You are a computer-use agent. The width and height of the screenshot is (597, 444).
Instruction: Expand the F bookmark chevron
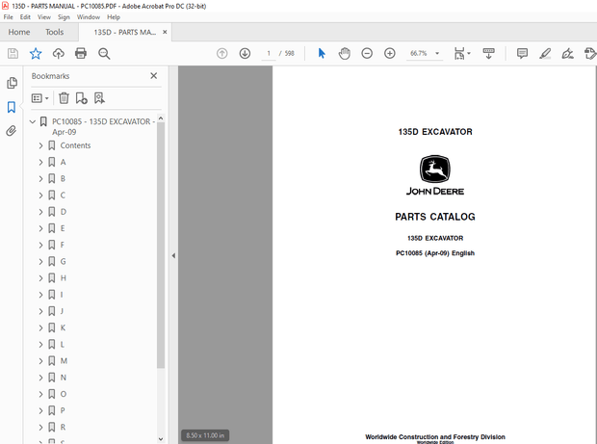(x=40, y=245)
